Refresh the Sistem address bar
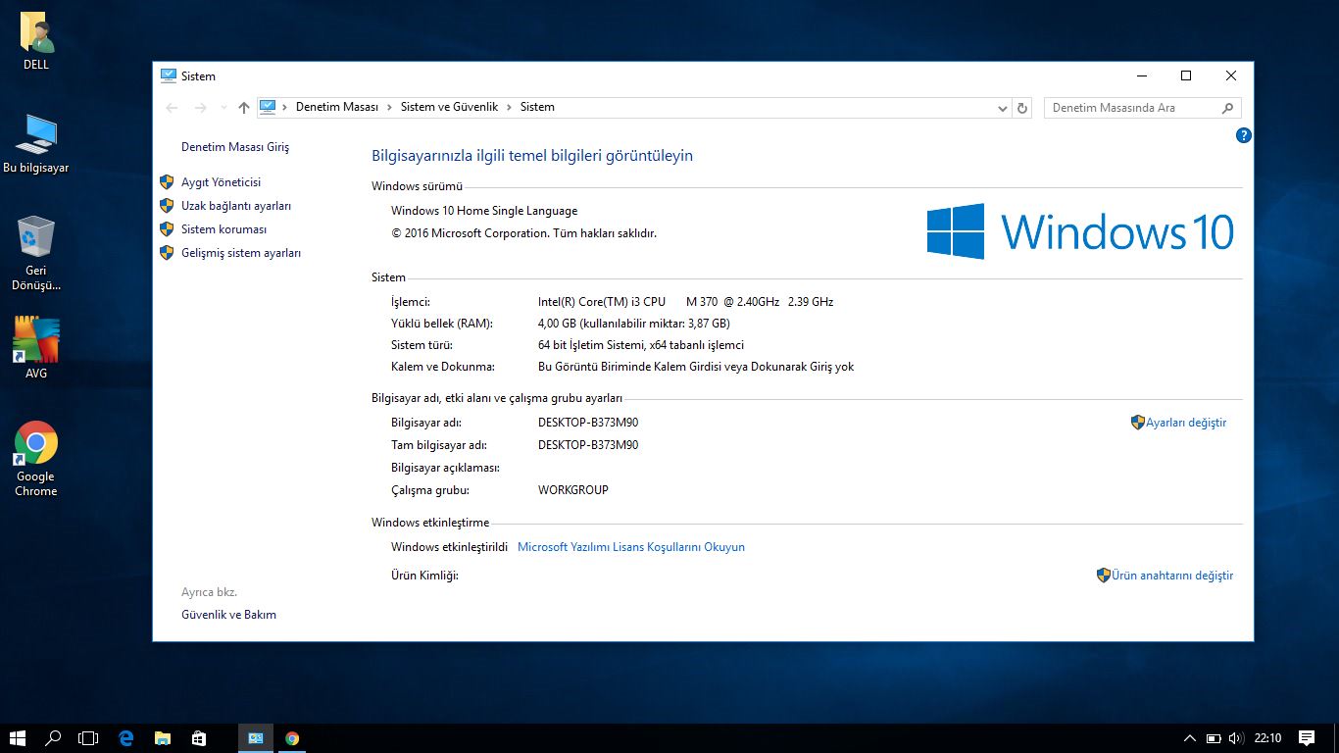Image resolution: width=1339 pixels, height=753 pixels. 1022,108
